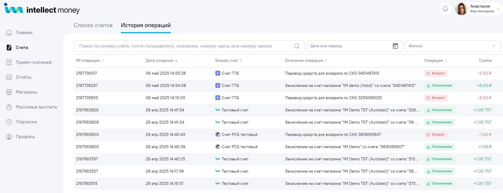503x193 pixels.
Task: Open the calendar date picker icon
Action: 395,46
